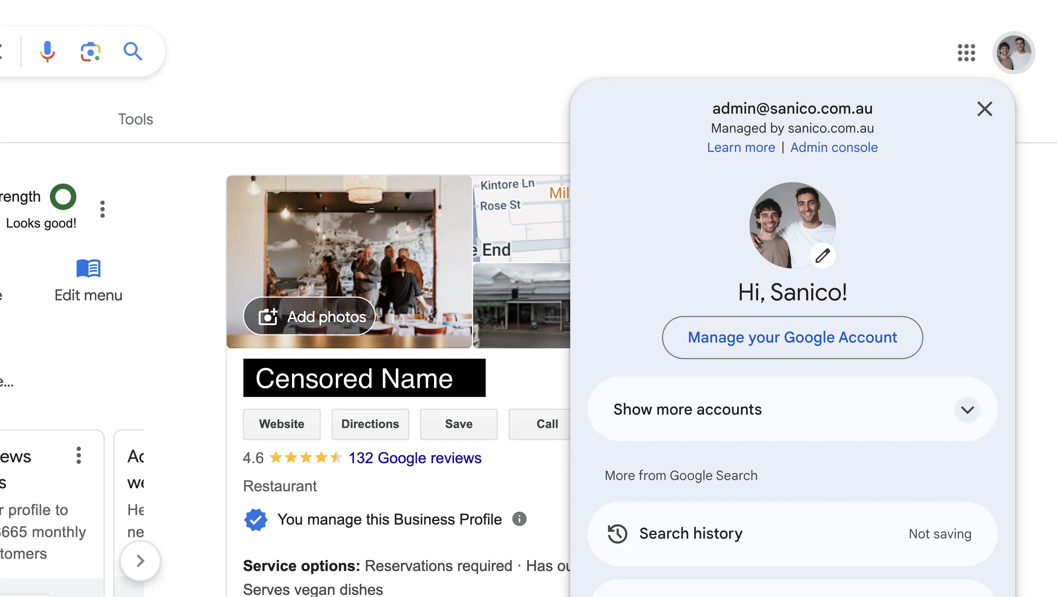Viewport: 1057px width, 597px height.
Task: Open the Google apps grid
Action: [966, 53]
